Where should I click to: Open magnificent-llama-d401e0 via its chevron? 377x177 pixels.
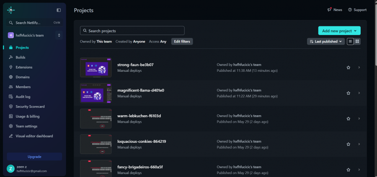[359, 93]
